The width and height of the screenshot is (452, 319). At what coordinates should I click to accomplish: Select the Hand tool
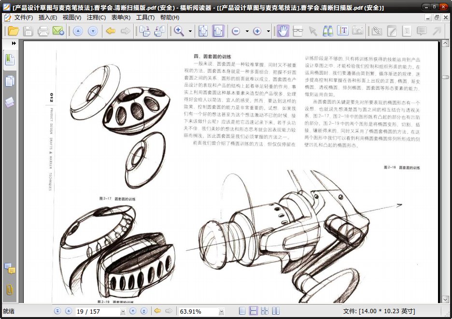(x=283, y=31)
